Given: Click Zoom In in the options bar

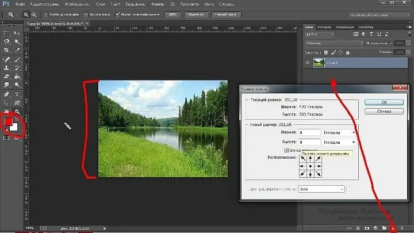Looking at the screenshot, I should [x=26, y=15].
